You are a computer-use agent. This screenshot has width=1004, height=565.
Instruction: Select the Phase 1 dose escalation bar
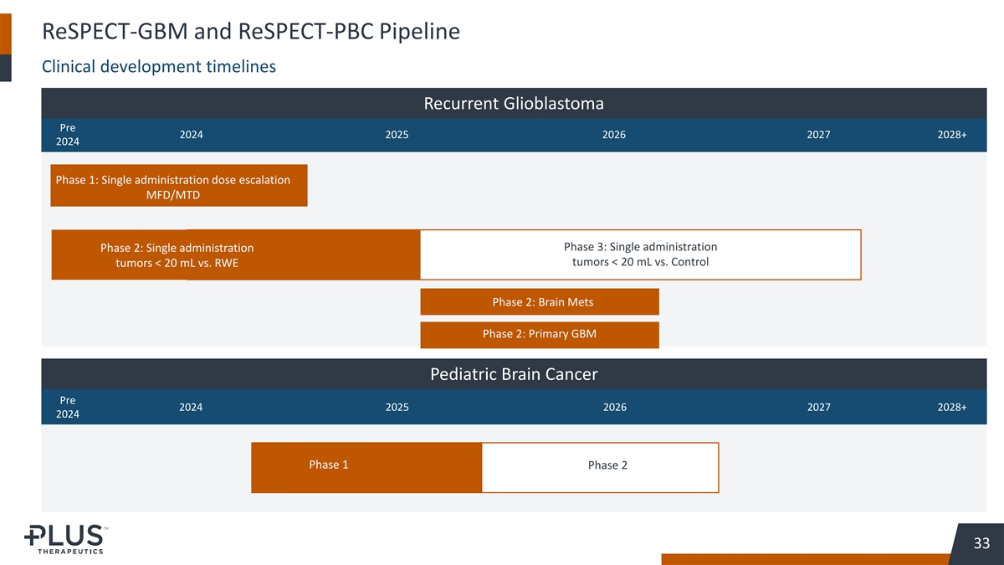pyautogui.click(x=179, y=186)
